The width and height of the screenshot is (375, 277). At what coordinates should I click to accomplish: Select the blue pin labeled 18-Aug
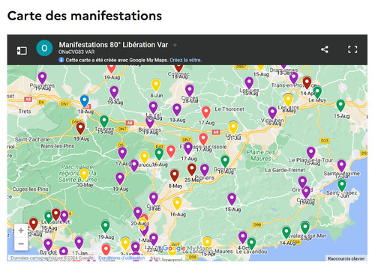pyautogui.click(x=85, y=101)
